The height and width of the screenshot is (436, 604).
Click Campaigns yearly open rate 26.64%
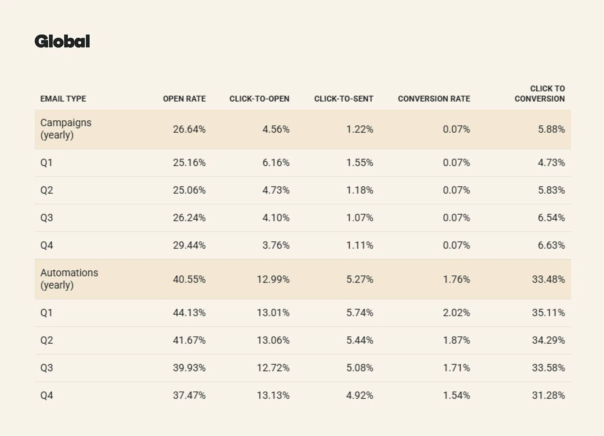tap(189, 129)
